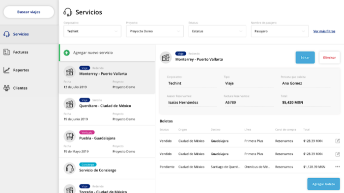Select the Puebla - Guadalajara service card
344x193 pixels.
tap(107, 142)
